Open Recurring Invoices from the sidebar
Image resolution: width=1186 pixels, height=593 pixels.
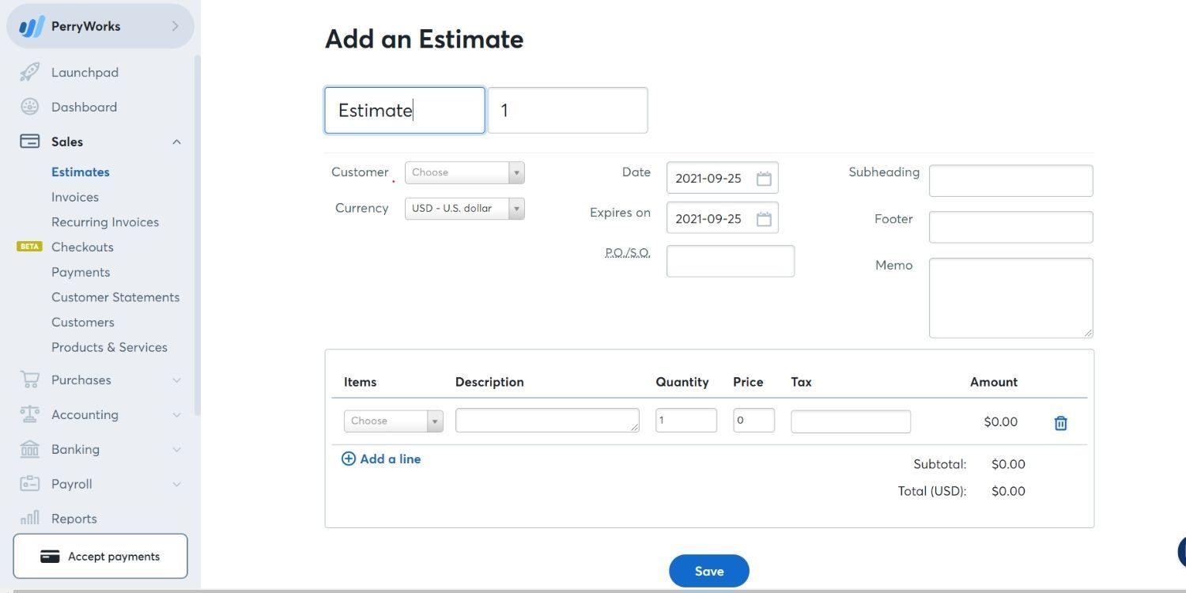[104, 221]
